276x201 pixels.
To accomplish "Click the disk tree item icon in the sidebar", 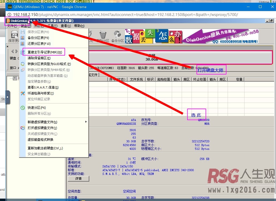I will (x=15, y=78).
